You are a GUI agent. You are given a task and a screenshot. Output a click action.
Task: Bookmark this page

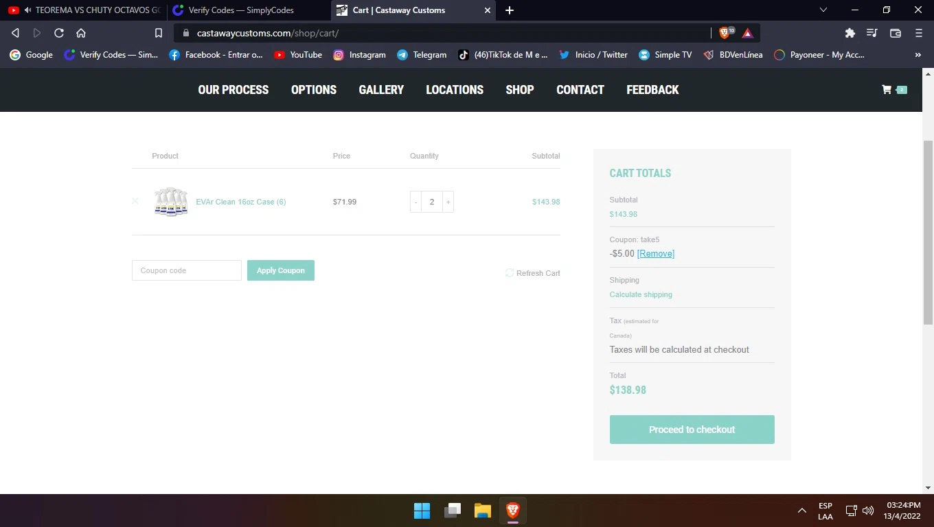point(159,33)
